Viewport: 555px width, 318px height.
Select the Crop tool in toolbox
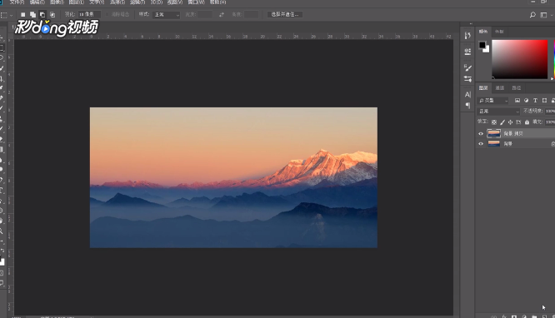click(2, 78)
